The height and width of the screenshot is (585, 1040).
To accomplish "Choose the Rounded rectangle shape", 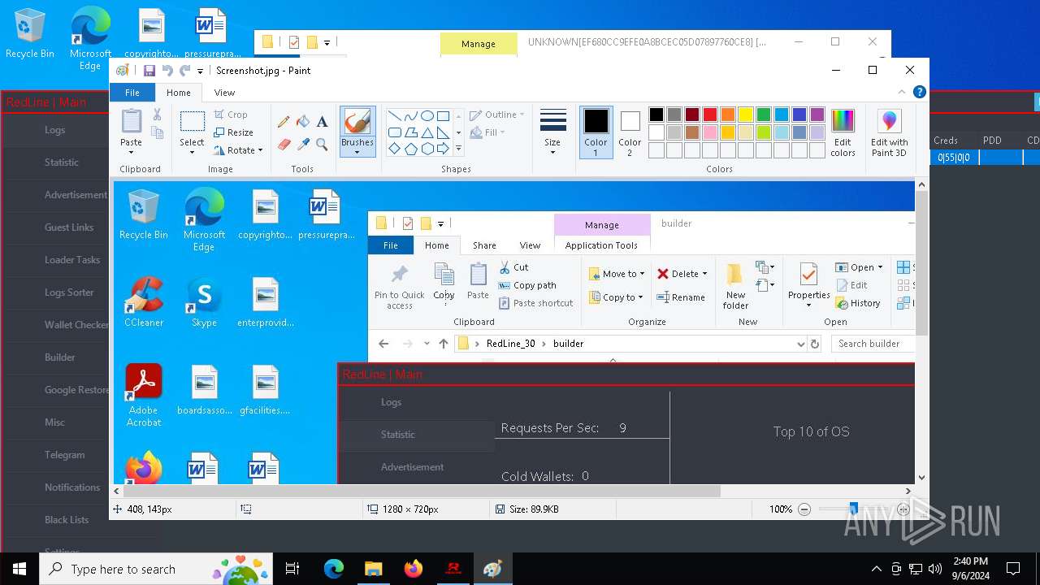I will point(394,132).
